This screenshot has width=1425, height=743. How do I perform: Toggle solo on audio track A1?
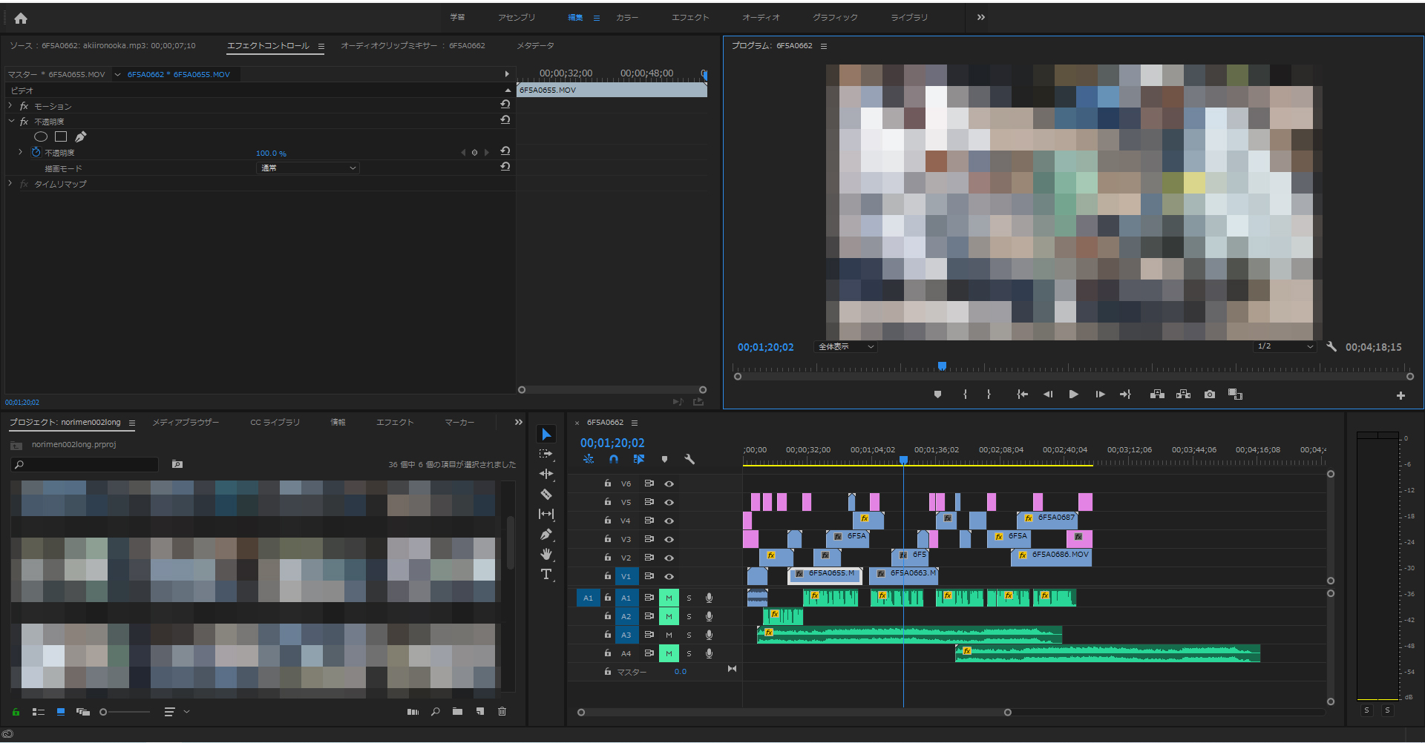(689, 598)
